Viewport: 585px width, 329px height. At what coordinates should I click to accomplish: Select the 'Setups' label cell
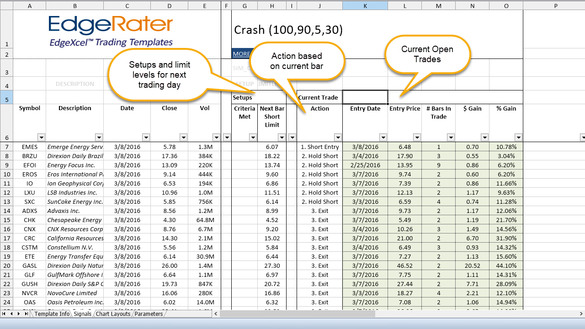point(245,97)
